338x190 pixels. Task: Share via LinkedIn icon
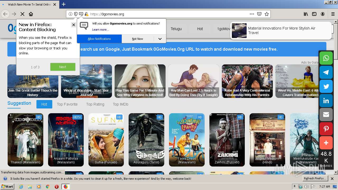coord(326,101)
